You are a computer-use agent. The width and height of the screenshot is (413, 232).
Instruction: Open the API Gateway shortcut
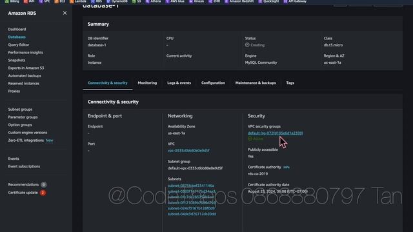295,1
